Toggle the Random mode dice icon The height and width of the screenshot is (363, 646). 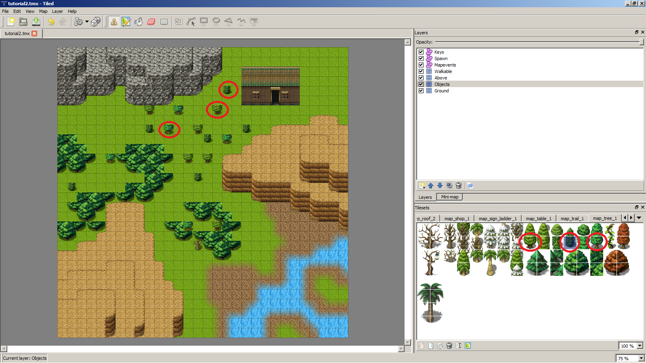click(96, 22)
